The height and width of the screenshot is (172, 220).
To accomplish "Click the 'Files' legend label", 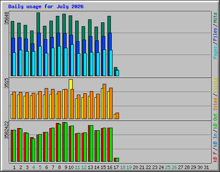I will pos(215,34).
